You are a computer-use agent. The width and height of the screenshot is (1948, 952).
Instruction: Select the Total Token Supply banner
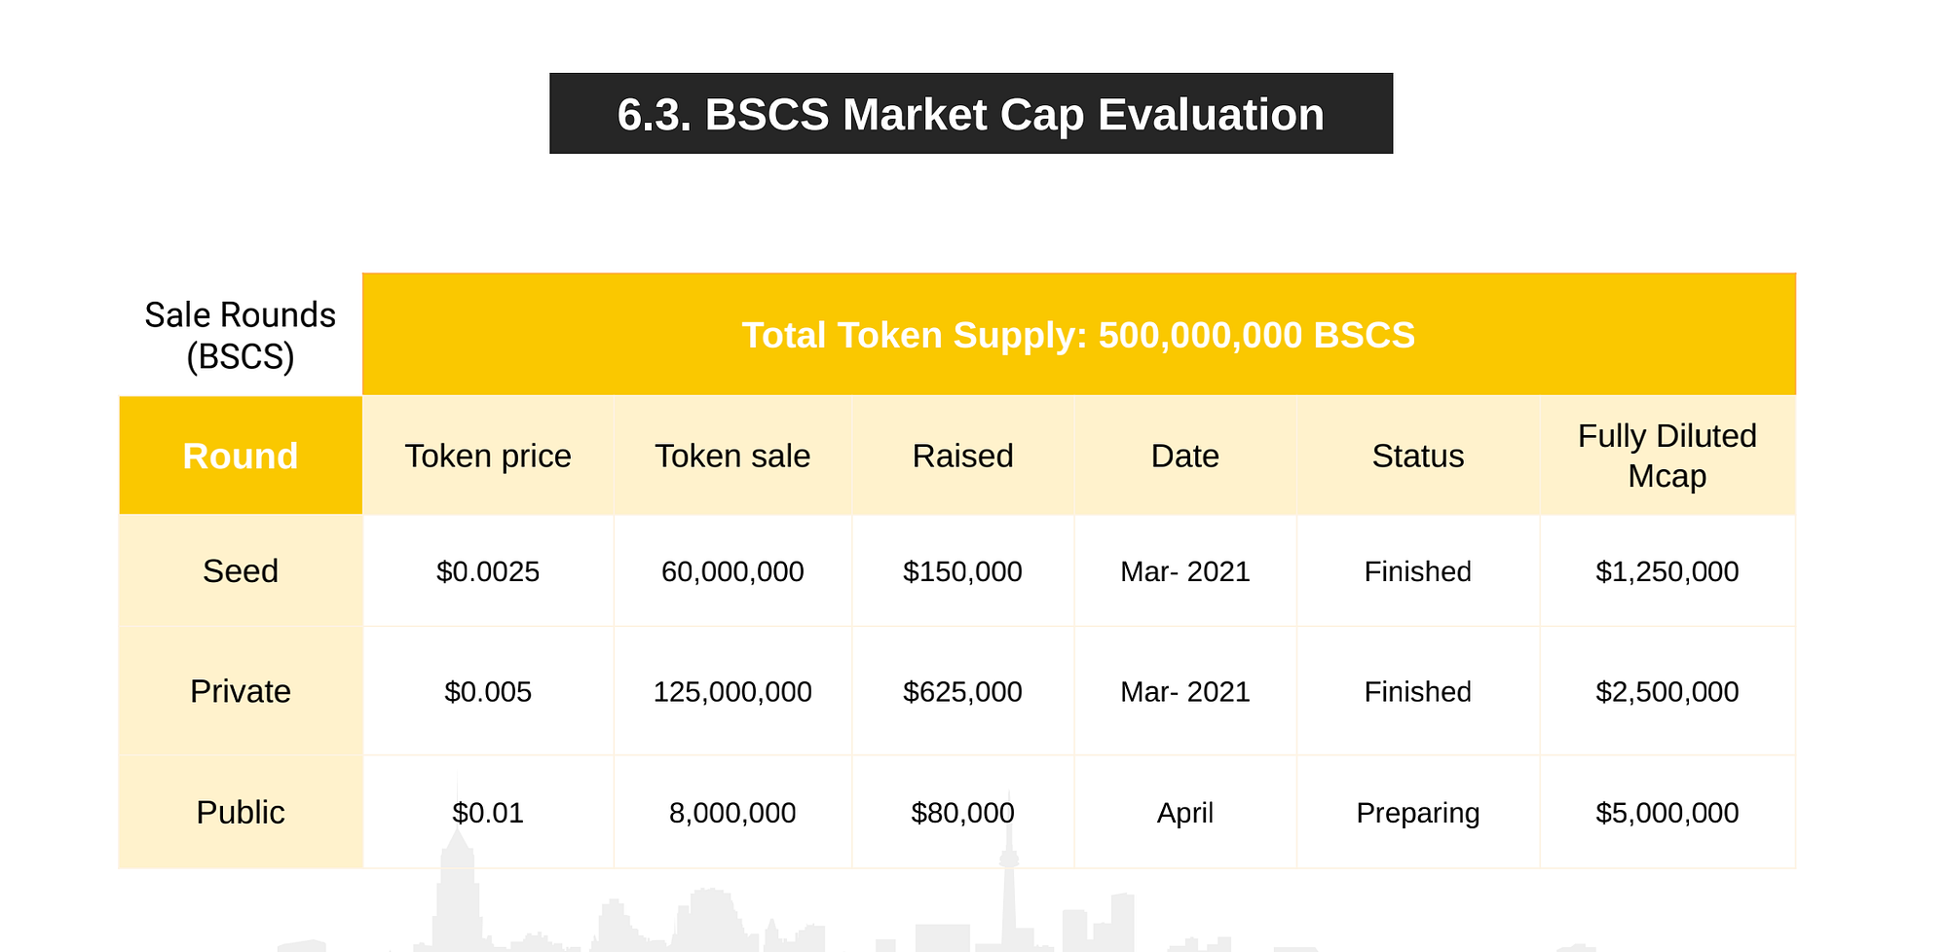click(1078, 335)
